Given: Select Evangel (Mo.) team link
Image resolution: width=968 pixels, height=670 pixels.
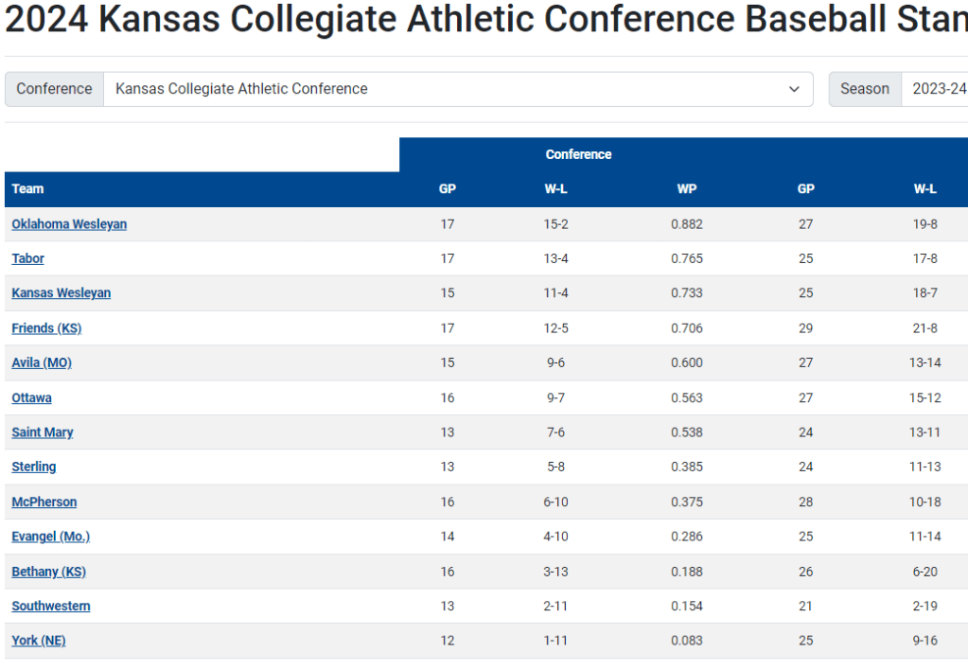Looking at the screenshot, I should coord(50,537).
